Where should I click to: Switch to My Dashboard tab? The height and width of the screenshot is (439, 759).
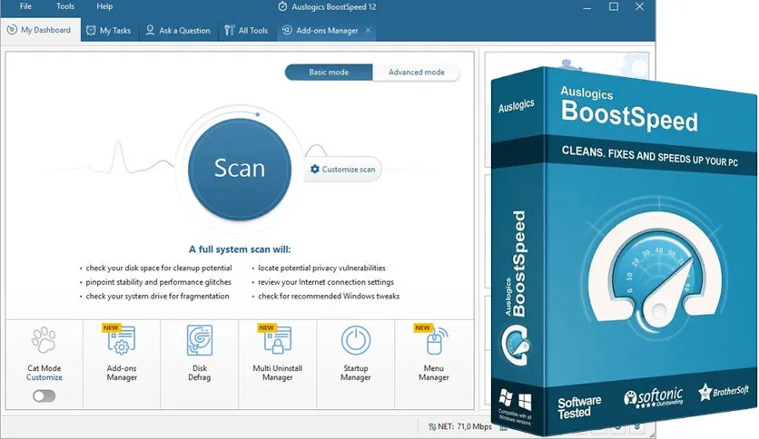41,30
